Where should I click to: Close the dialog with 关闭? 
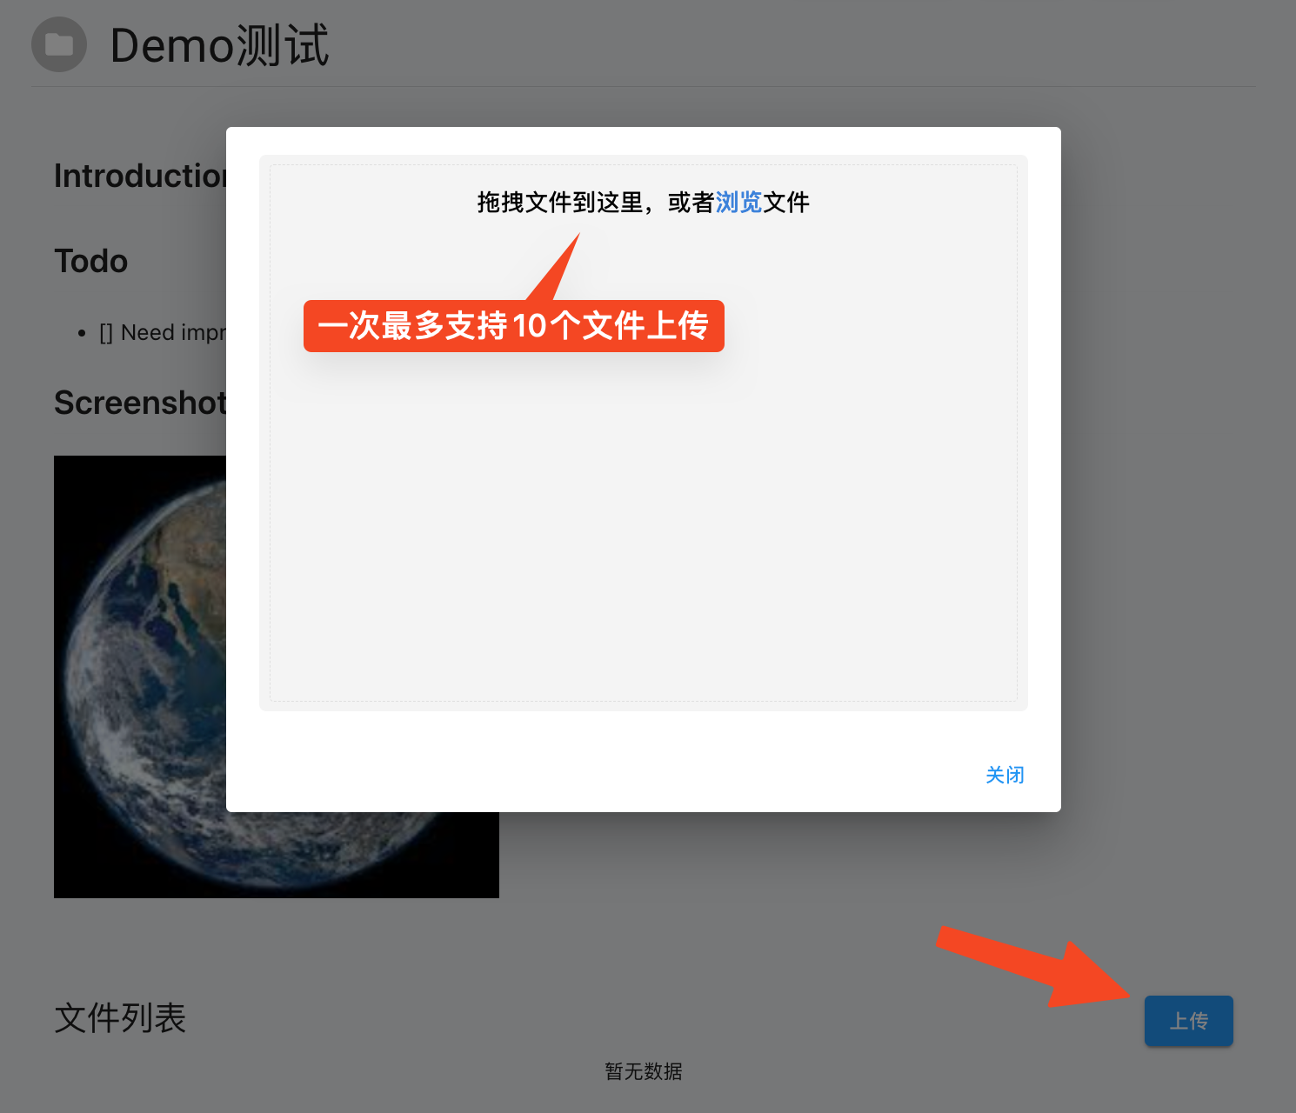[1005, 775]
